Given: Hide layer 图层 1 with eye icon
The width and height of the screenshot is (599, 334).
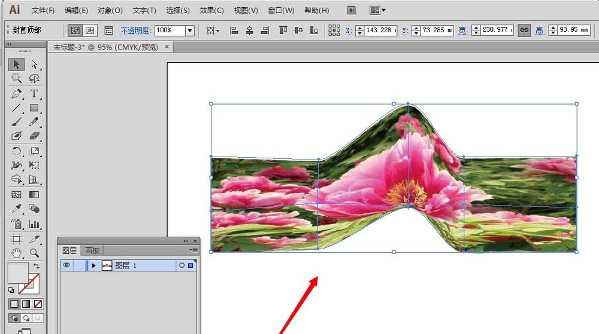Looking at the screenshot, I should pyautogui.click(x=66, y=265).
